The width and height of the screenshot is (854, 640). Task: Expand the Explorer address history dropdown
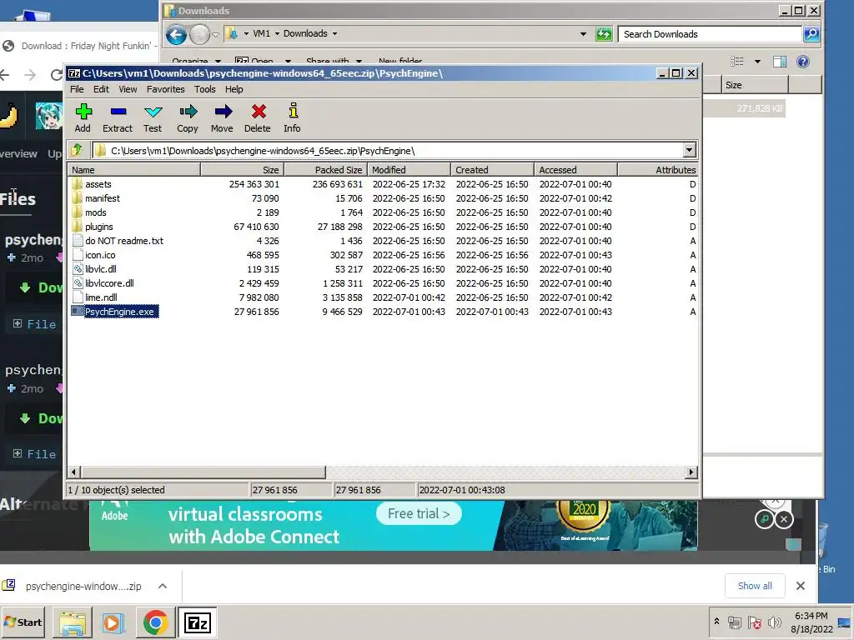pos(583,33)
